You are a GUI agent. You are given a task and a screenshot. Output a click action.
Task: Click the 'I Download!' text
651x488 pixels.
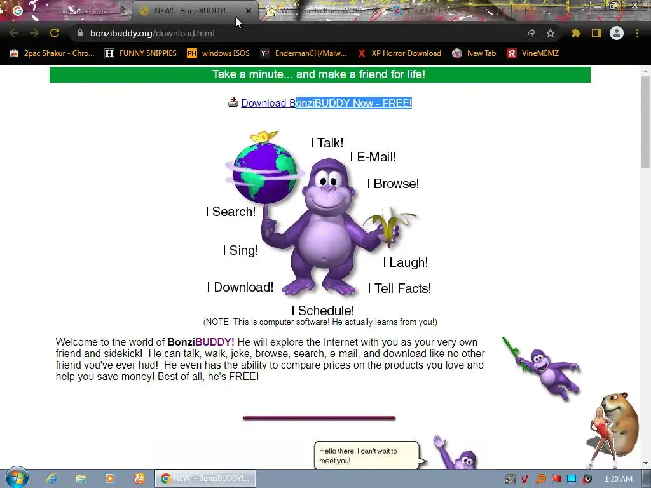coord(240,287)
